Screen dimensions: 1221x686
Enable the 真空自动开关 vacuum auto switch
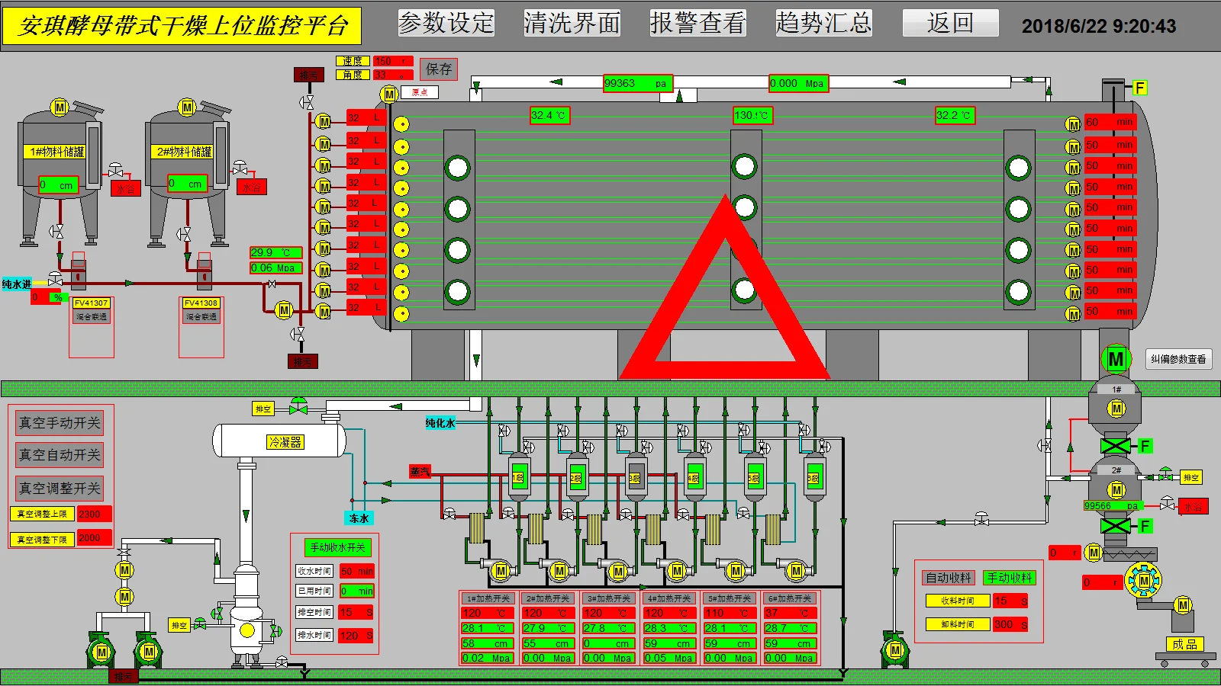(58, 455)
